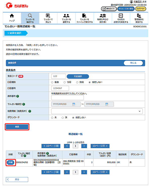Click the 口座番号 input field
Image resolution: width=151 pixels, height=188 pixels.
pos(60,88)
